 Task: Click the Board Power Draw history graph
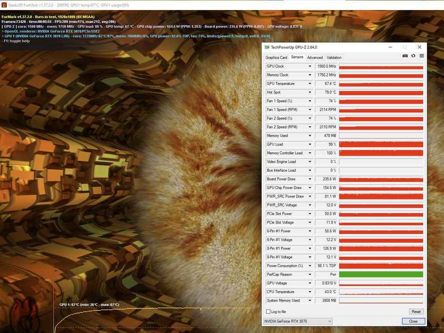pyautogui.click(x=381, y=179)
